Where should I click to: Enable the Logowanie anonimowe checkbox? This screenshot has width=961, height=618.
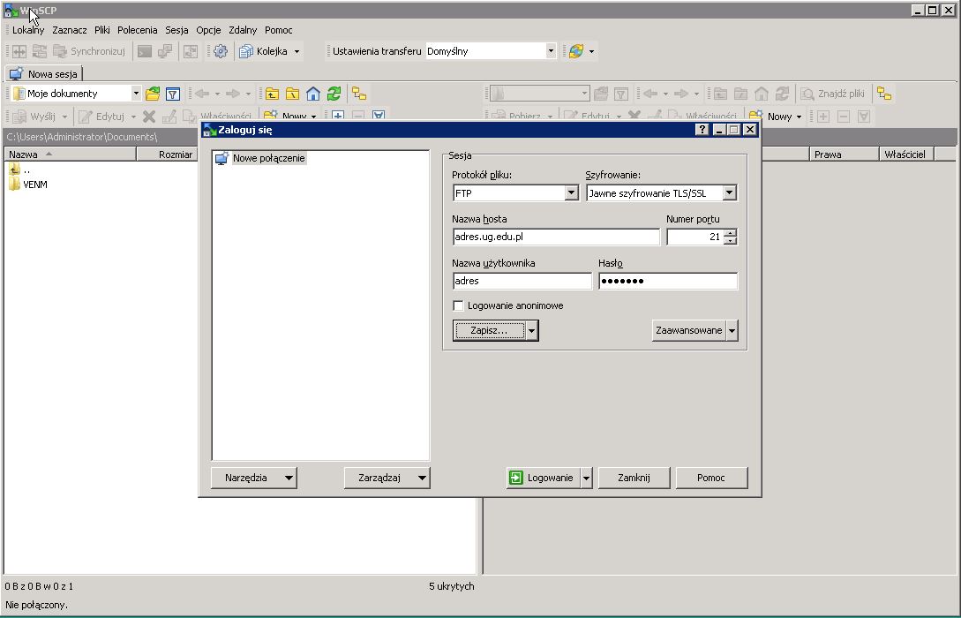coord(458,305)
